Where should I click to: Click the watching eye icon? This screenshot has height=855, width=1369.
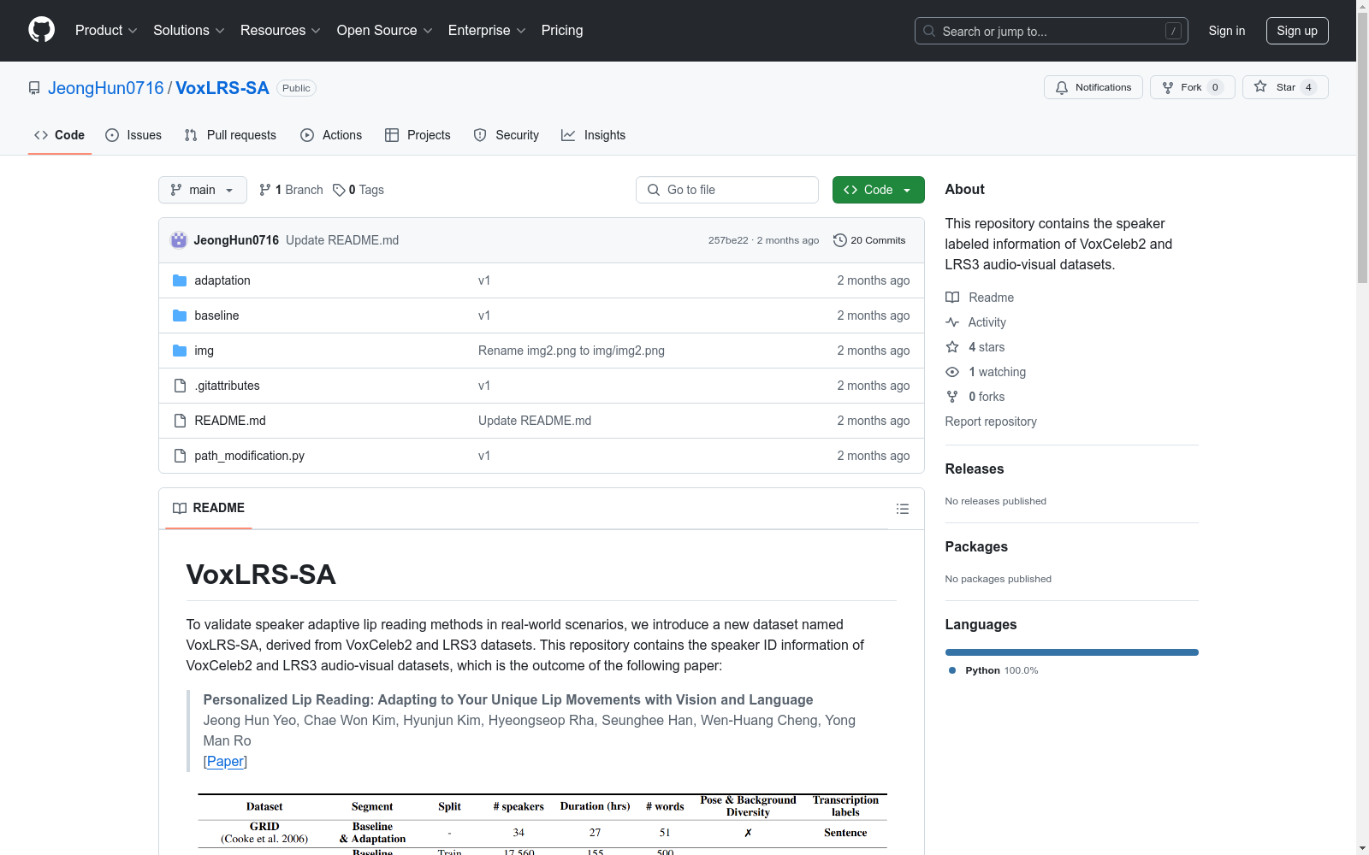point(952,372)
